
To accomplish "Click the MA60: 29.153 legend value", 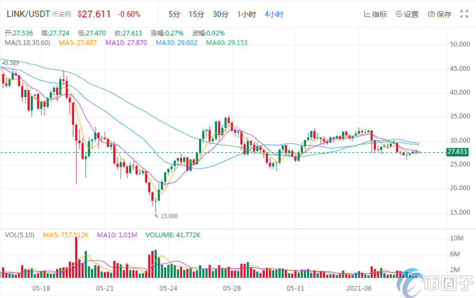I will [x=227, y=43].
